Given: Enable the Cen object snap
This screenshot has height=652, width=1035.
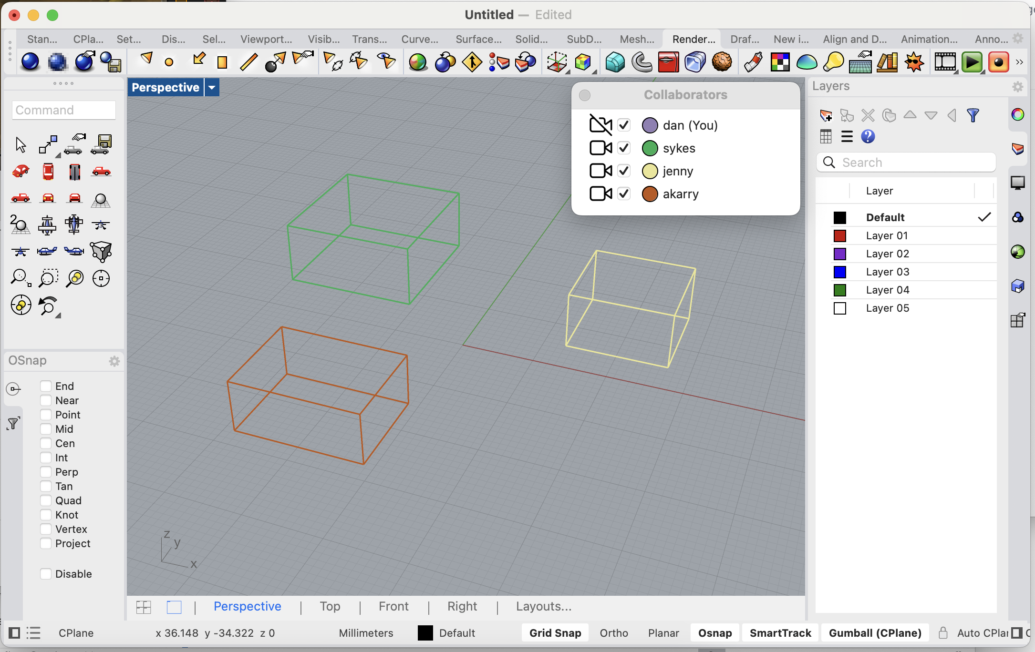Looking at the screenshot, I should [x=46, y=443].
